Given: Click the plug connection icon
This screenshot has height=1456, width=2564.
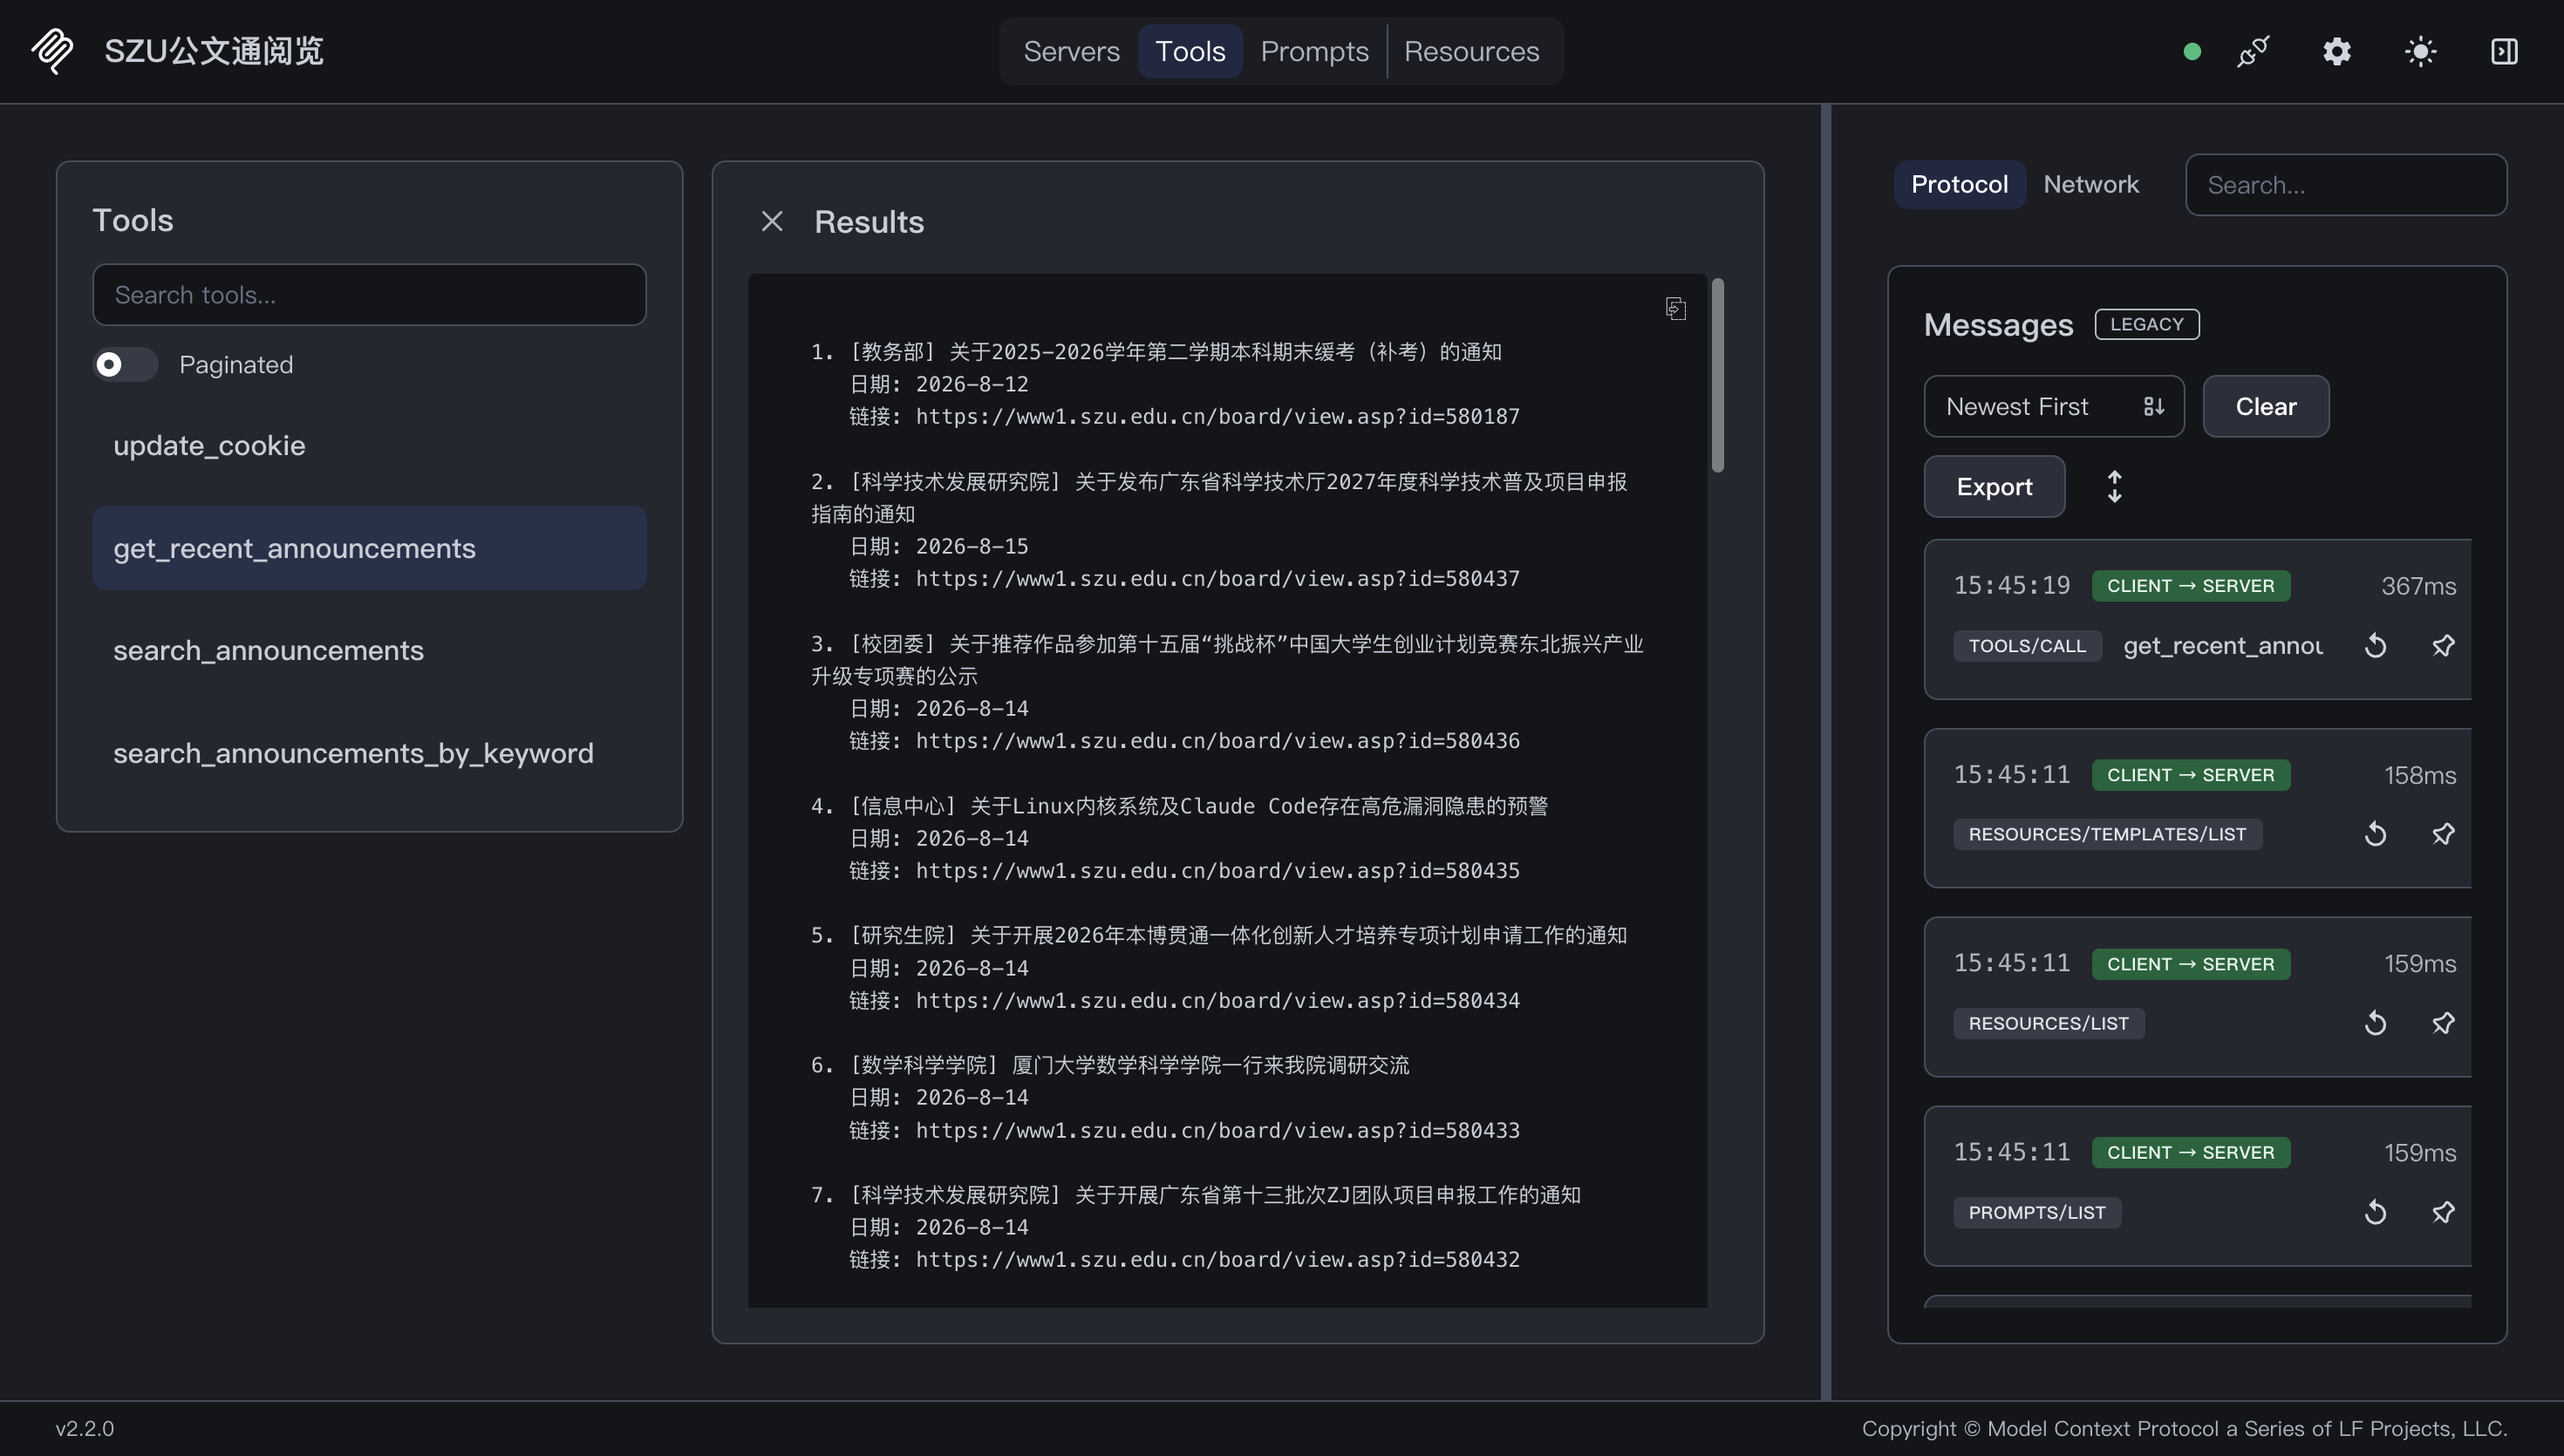Looking at the screenshot, I should point(2253,51).
